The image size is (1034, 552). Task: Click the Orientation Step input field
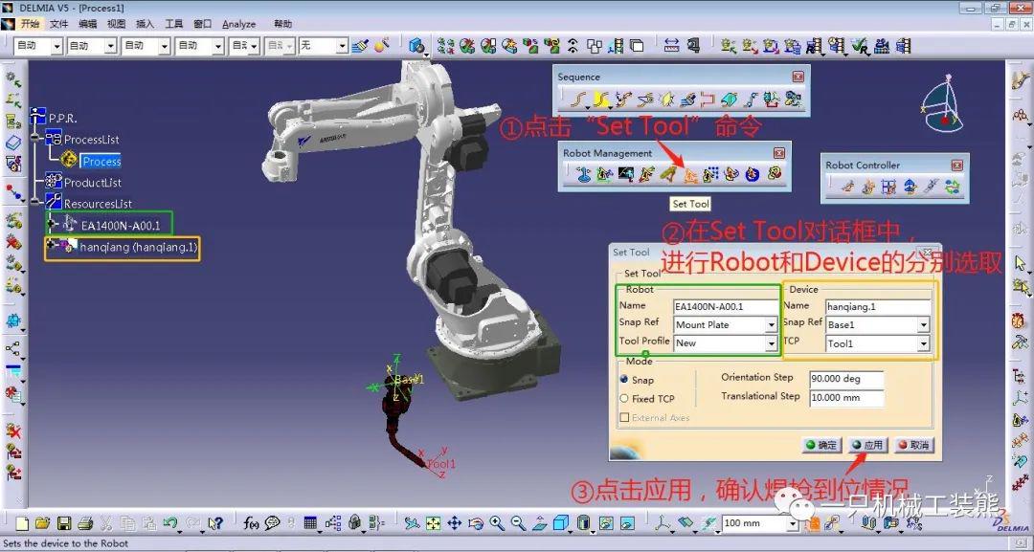click(x=846, y=379)
